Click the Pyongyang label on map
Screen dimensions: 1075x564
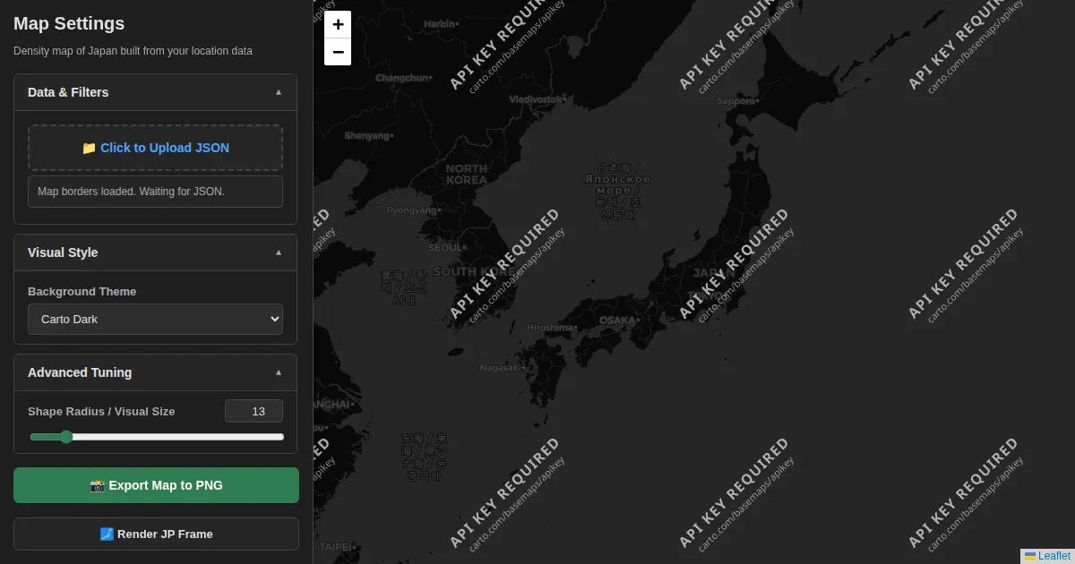(413, 210)
